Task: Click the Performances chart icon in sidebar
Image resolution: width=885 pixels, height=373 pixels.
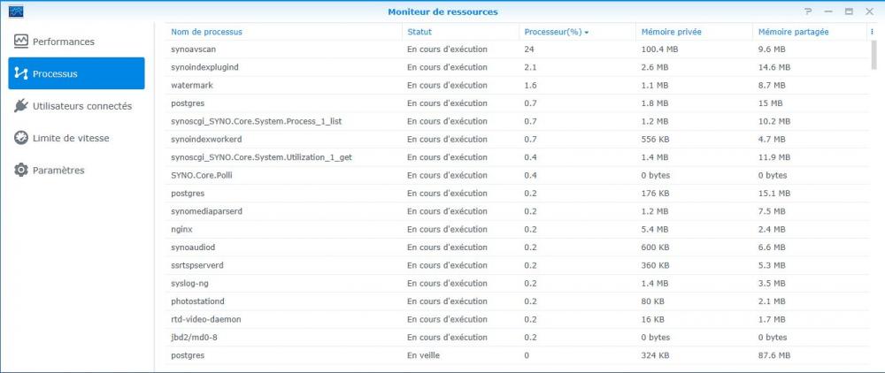Action: (21, 42)
